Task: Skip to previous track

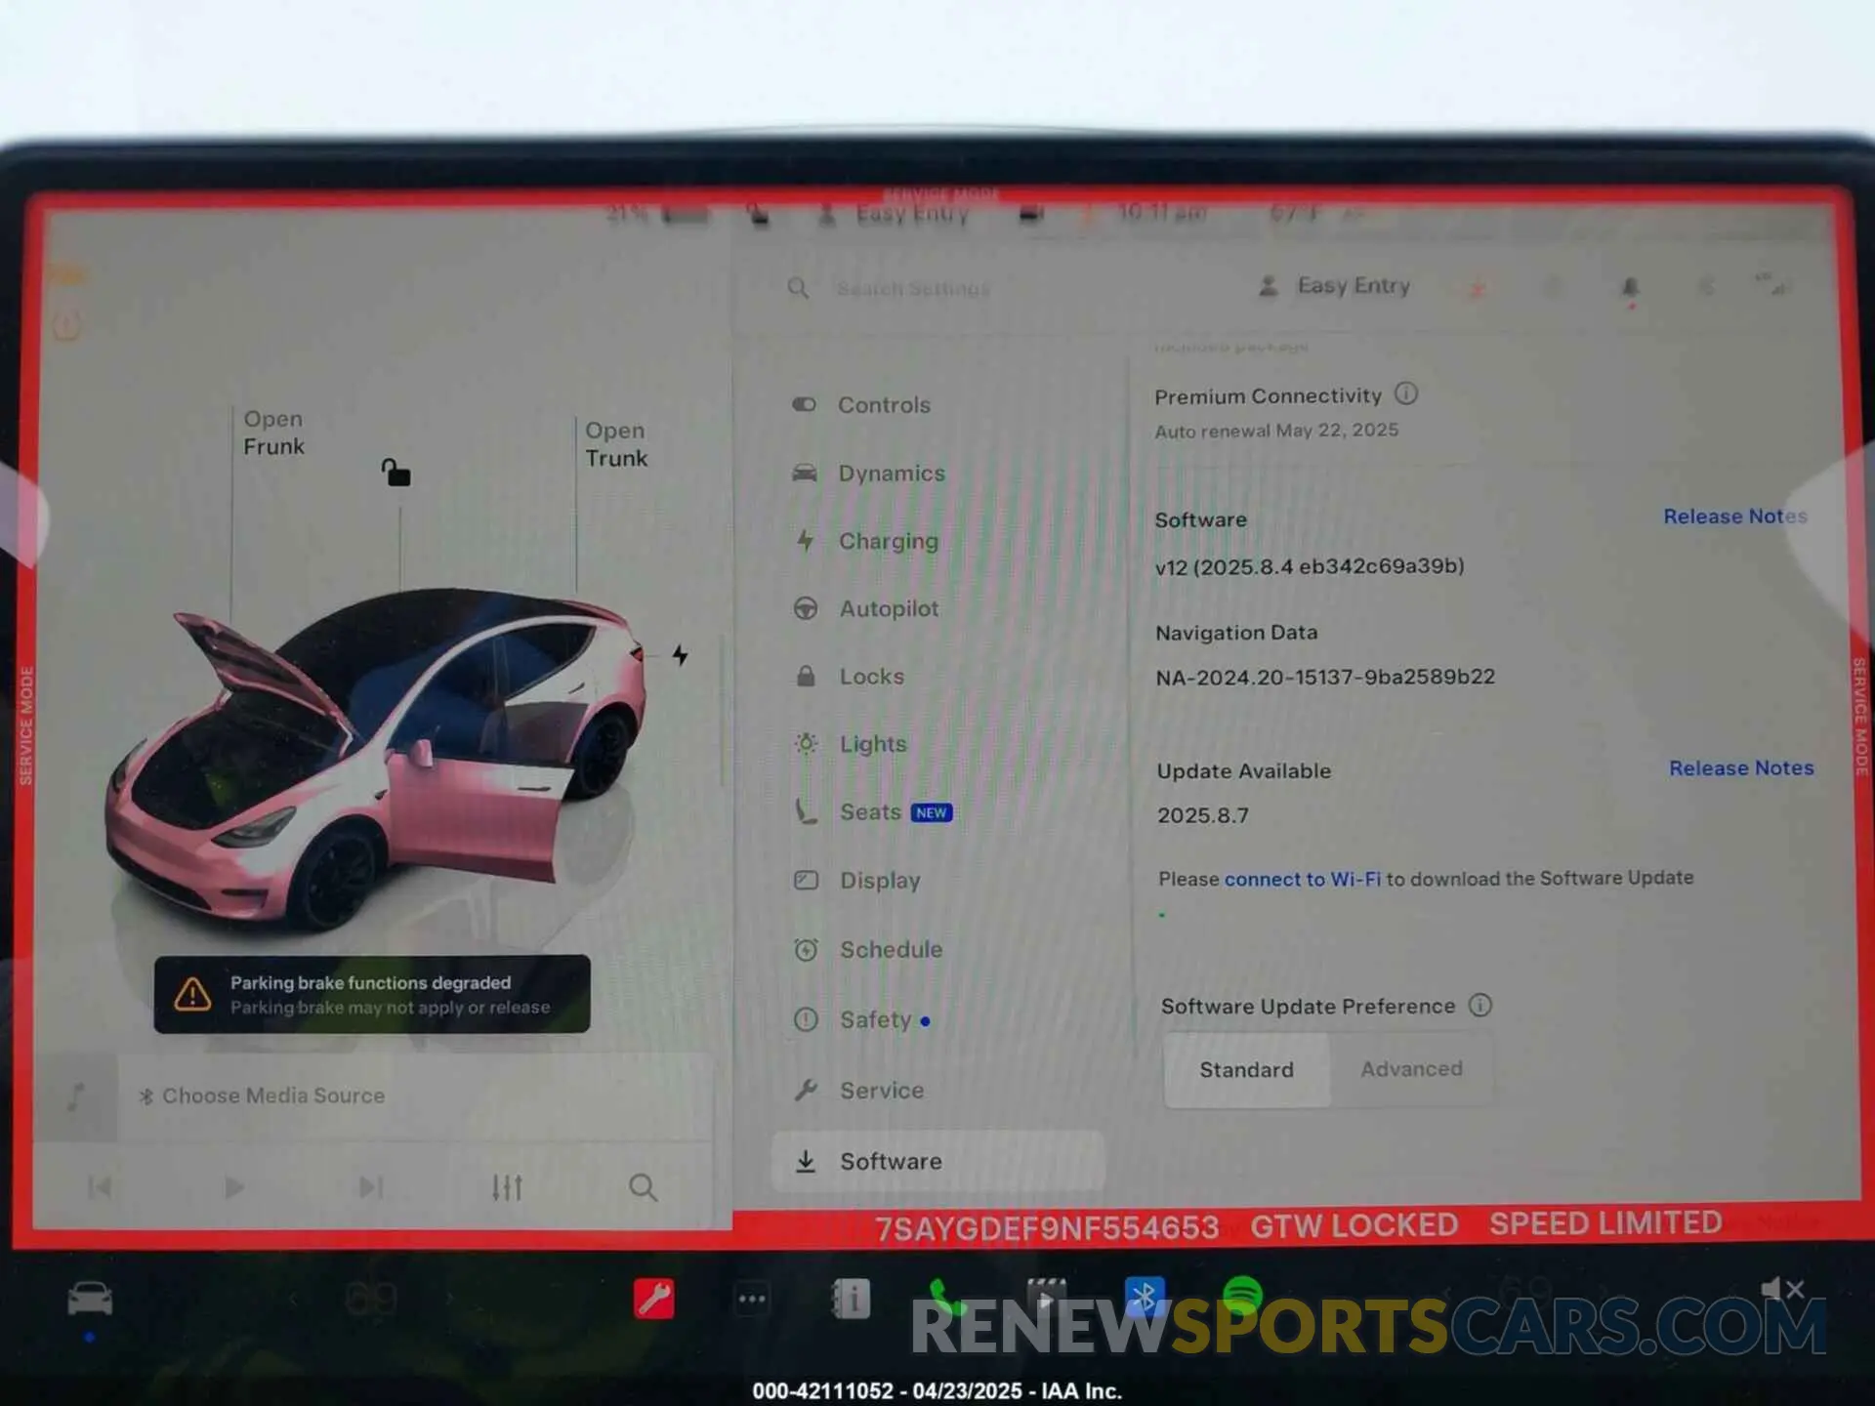Action: point(100,1187)
